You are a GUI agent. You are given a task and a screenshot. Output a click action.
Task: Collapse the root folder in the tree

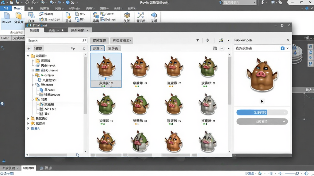point(28,56)
